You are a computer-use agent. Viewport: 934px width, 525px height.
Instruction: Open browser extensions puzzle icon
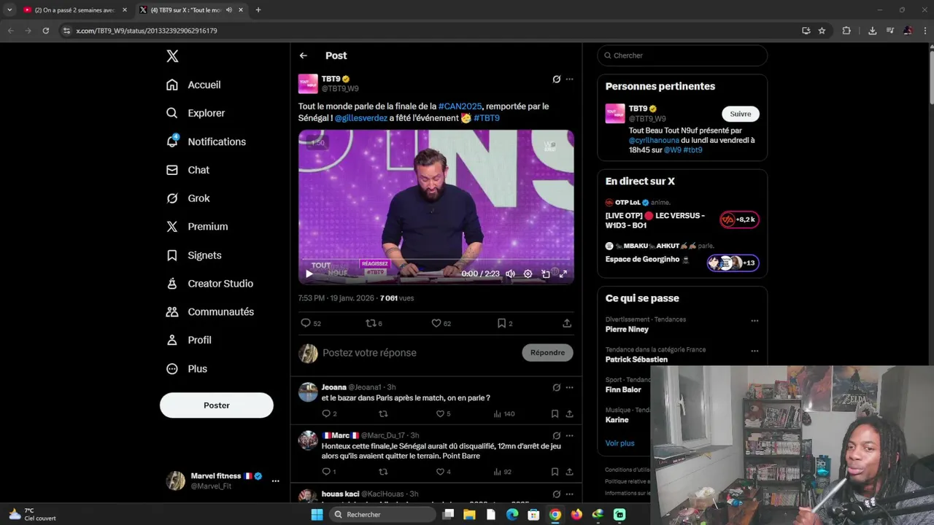pos(846,31)
